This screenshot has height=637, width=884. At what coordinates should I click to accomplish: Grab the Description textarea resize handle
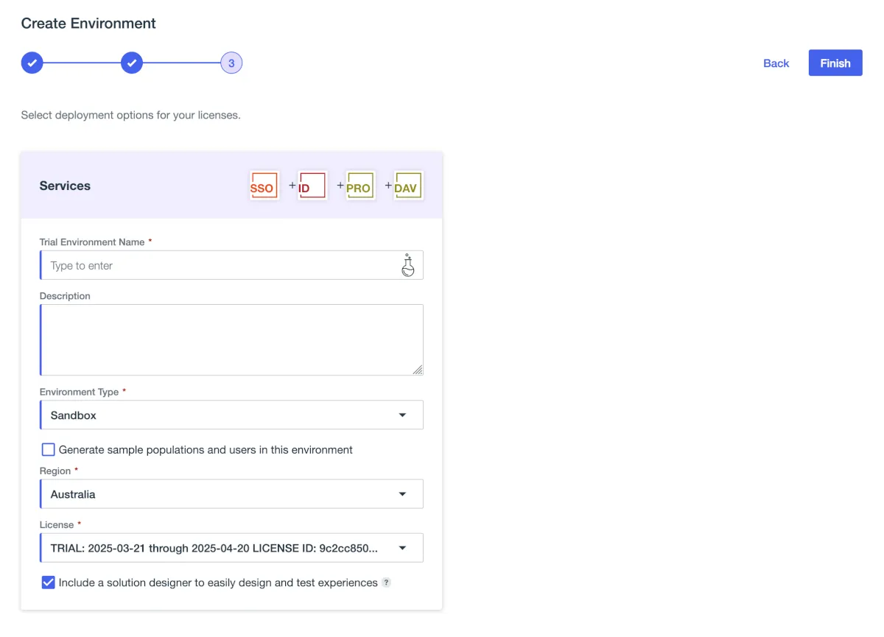tap(418, 370)
